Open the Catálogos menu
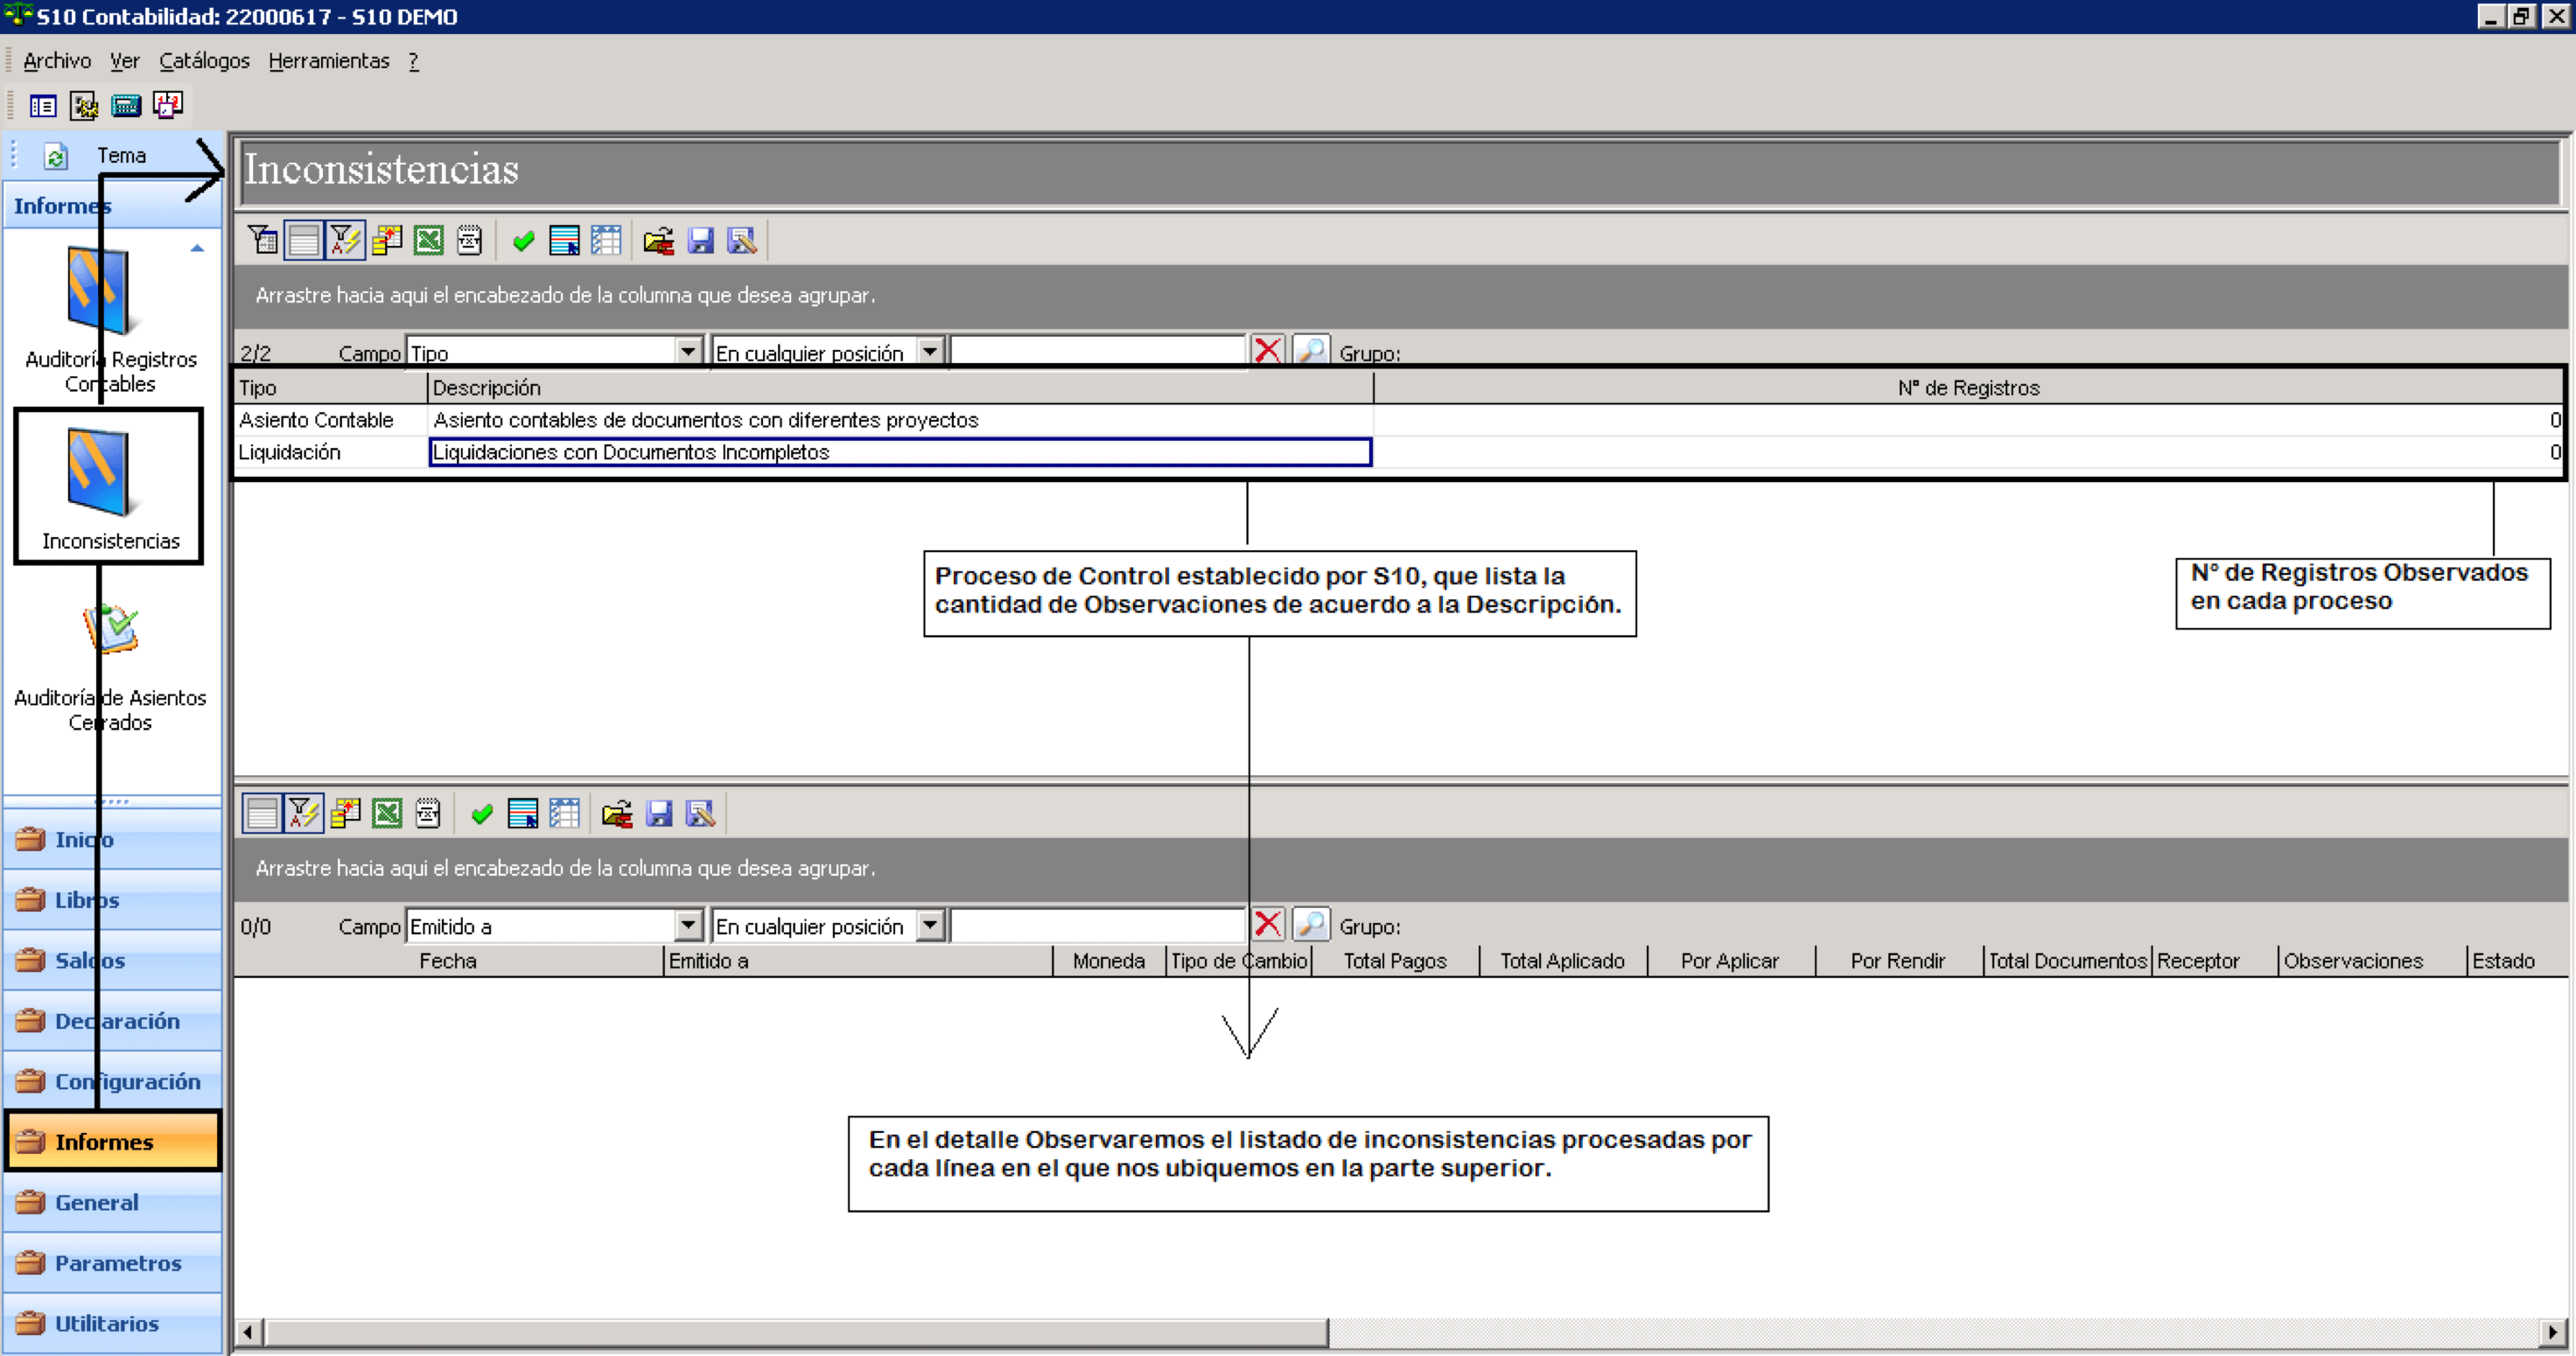The width and height of the screenshot is (2576, 1356). 204,61
